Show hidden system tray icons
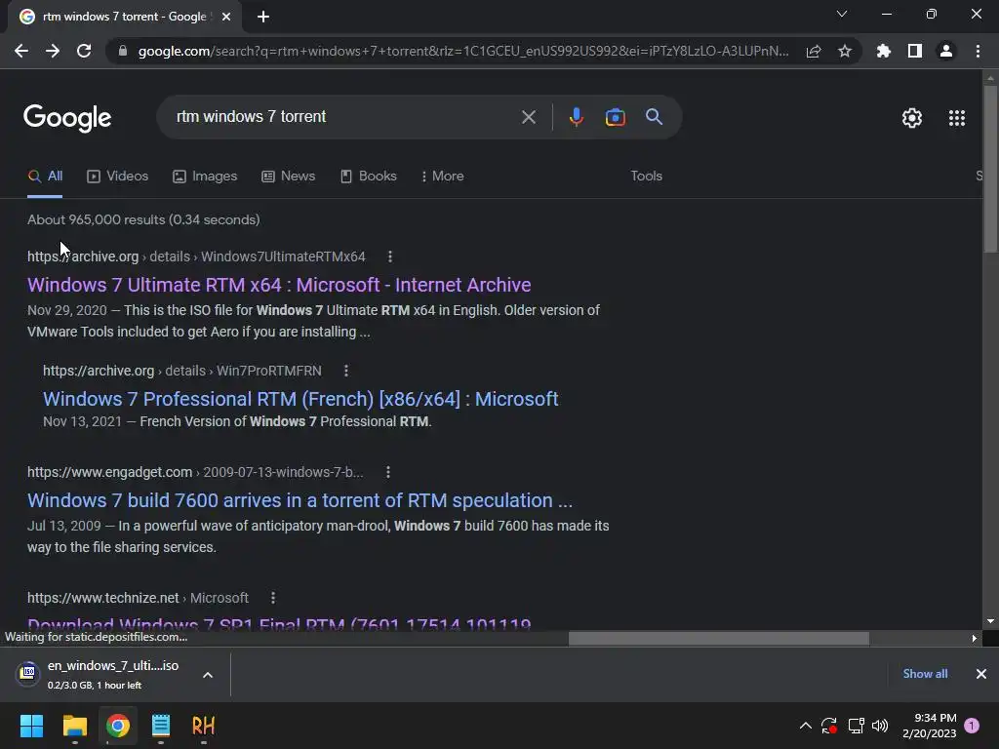The image size is (999, 749). point(805,726)
